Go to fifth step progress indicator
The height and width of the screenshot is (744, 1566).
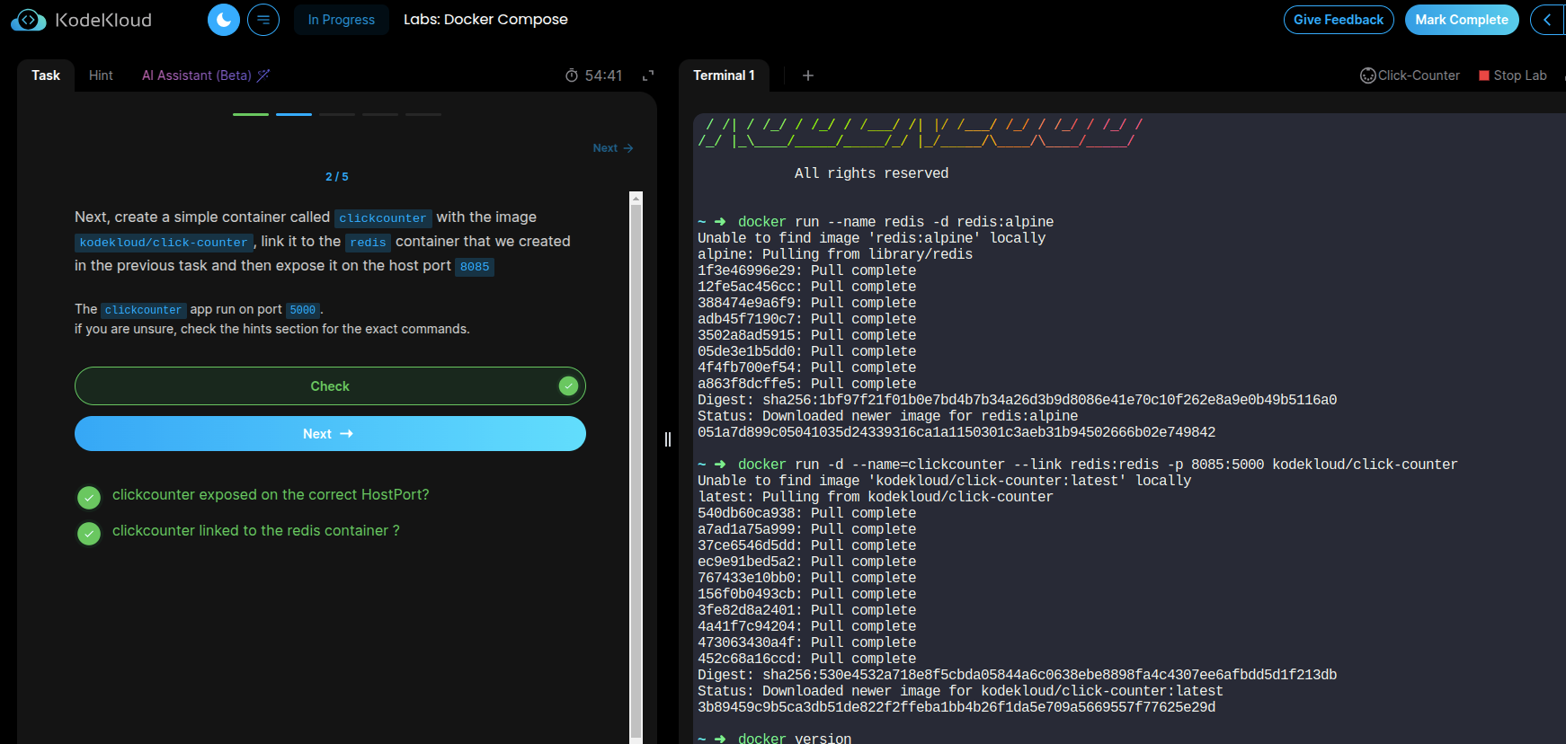[423, 114]
